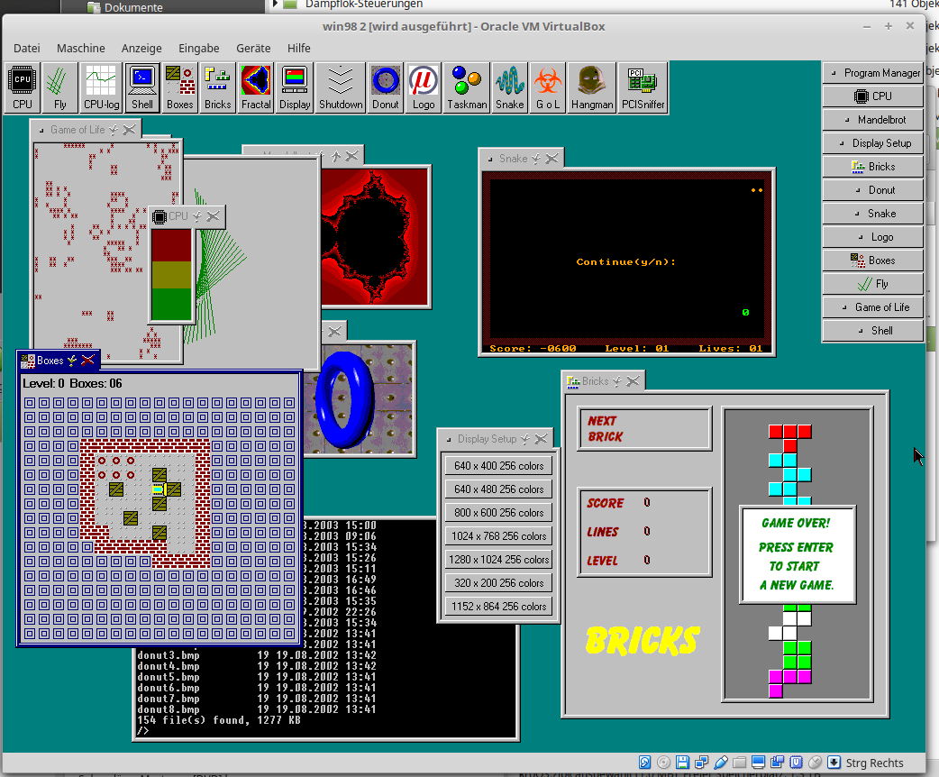Image resolution: width=939 pixels, height=777 pixels.
Task: Launch Taskman from the toolbar
Action: [467, 87]
